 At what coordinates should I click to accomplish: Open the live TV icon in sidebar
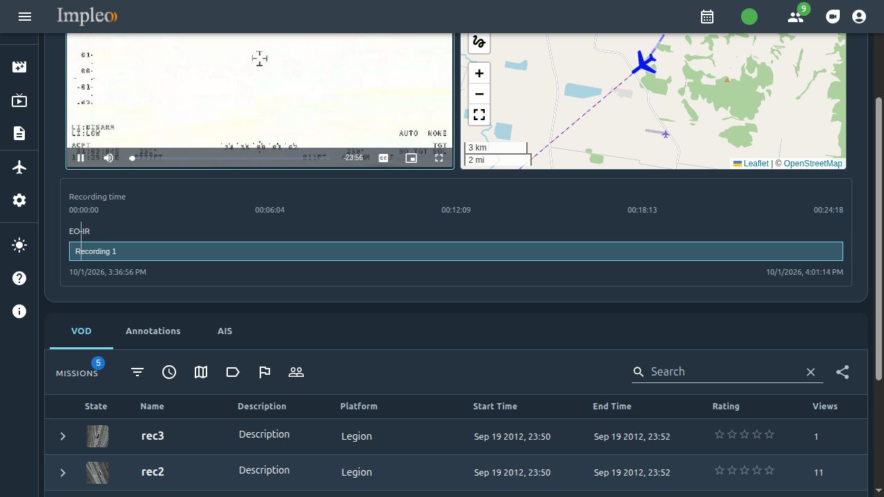click(x=19, y=101)
